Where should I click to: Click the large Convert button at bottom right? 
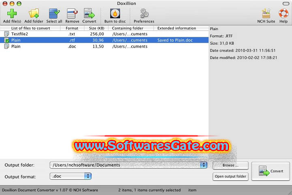pos(271,171)
